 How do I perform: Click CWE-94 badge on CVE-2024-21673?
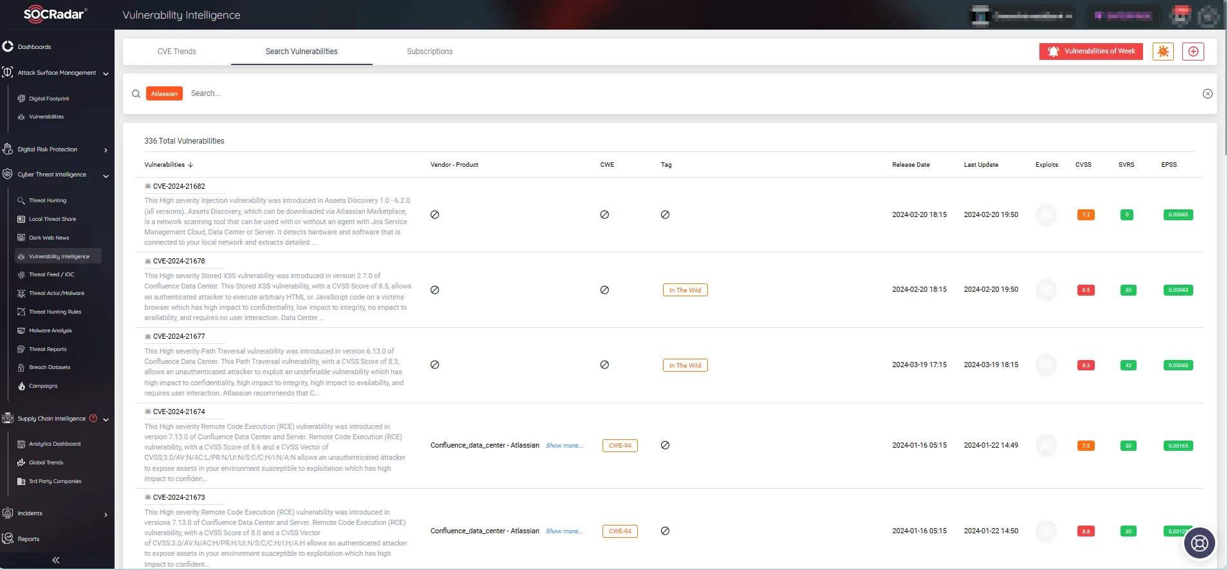[x=620, y=531]
